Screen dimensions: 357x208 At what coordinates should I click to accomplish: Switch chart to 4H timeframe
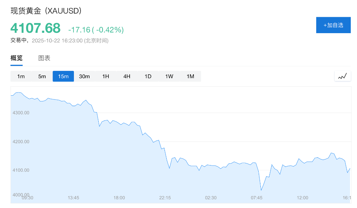pyautogui.click(x=127, y=76)
